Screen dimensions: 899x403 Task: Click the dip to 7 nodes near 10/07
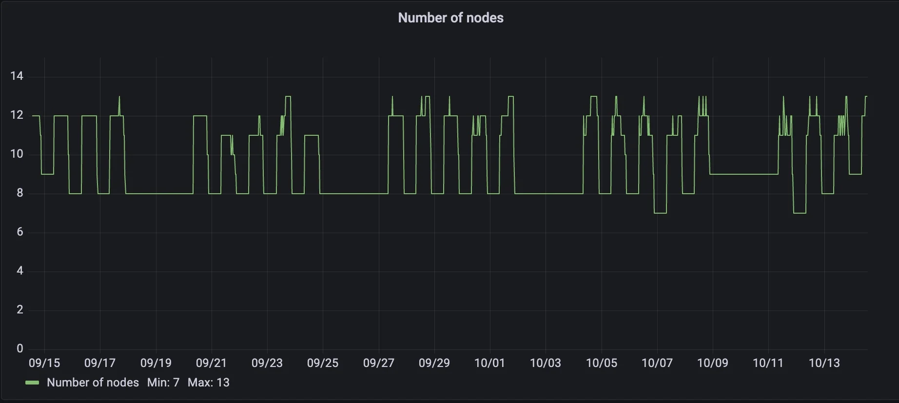(660, 213)
